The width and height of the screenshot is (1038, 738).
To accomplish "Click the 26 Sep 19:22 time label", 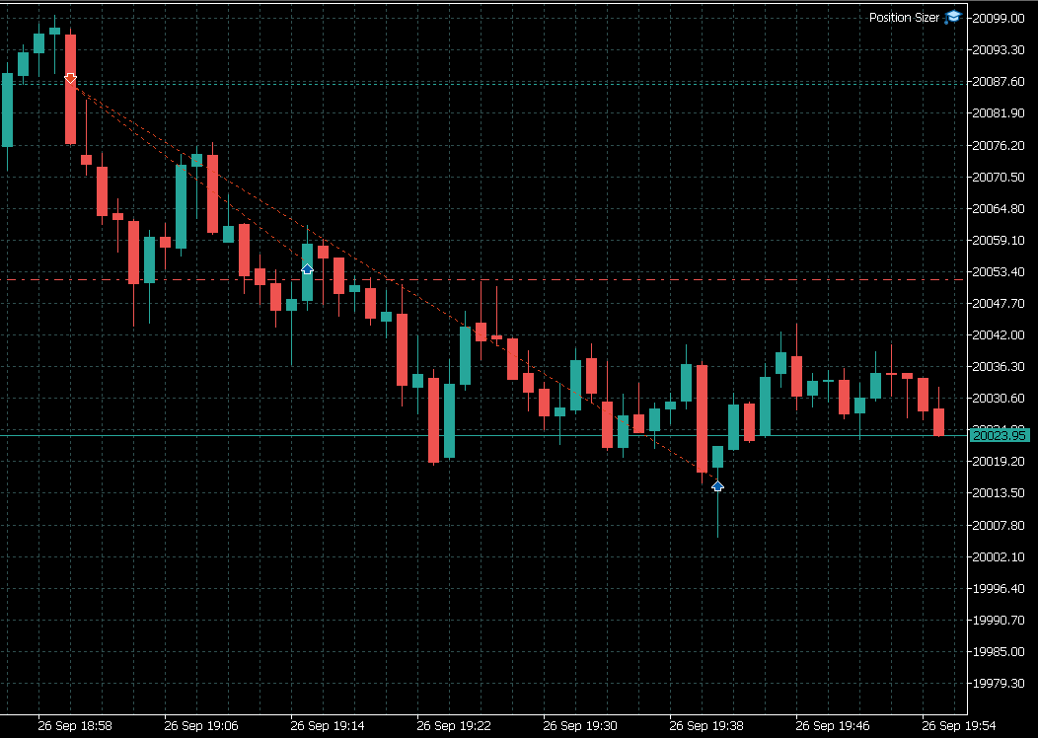I will click(454, 726).
